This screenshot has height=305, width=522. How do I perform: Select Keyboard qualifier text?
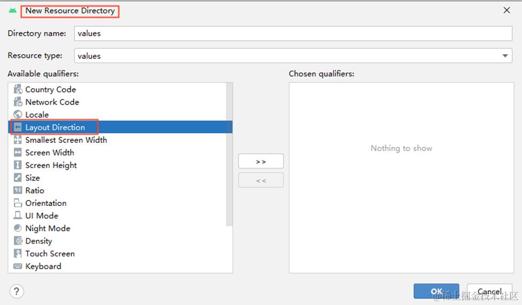(43, 266)
